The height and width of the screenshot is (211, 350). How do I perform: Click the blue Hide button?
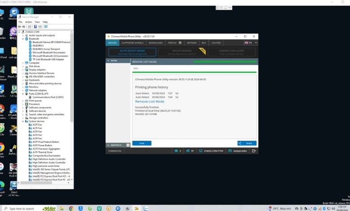(141, 143)
